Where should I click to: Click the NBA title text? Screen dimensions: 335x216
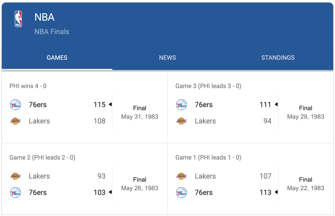(x=44, y=17)
